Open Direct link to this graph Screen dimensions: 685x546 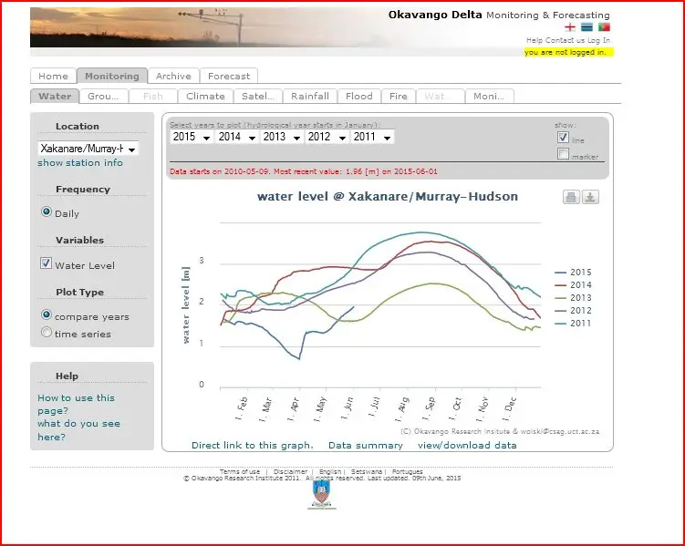253,445
